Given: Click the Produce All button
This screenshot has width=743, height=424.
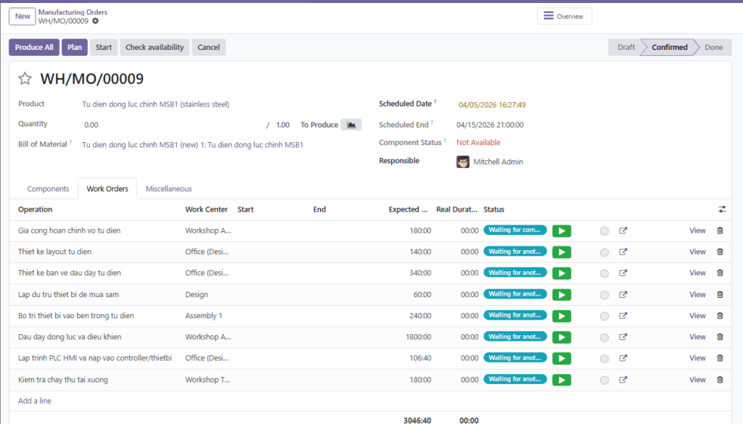Looking at the screenshot, I should pos(34,47).
